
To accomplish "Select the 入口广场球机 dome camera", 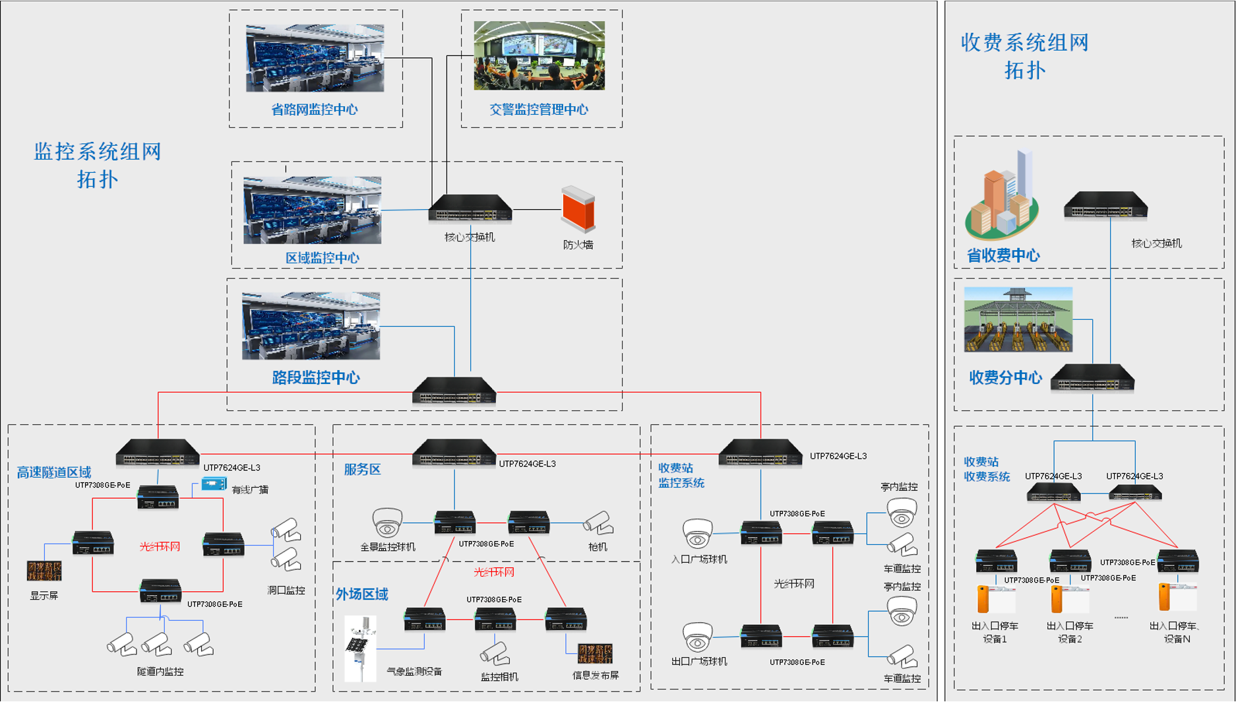I will click(x=697, y=534).
